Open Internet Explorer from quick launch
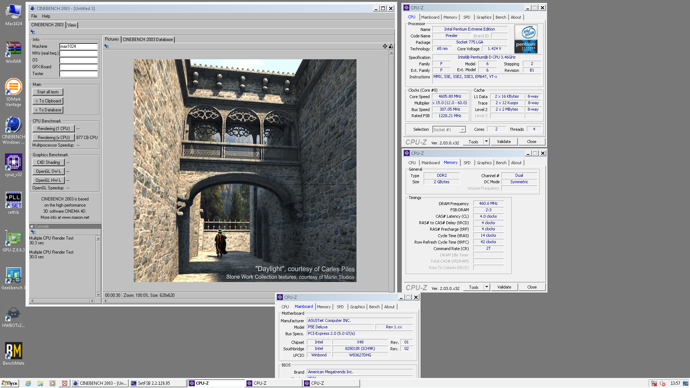Viewport: 690px width, 388px height. [x=28, y=383]
